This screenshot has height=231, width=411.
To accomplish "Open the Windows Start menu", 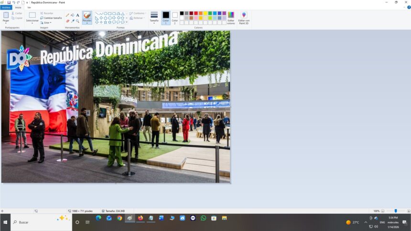I will coord(5,222).
